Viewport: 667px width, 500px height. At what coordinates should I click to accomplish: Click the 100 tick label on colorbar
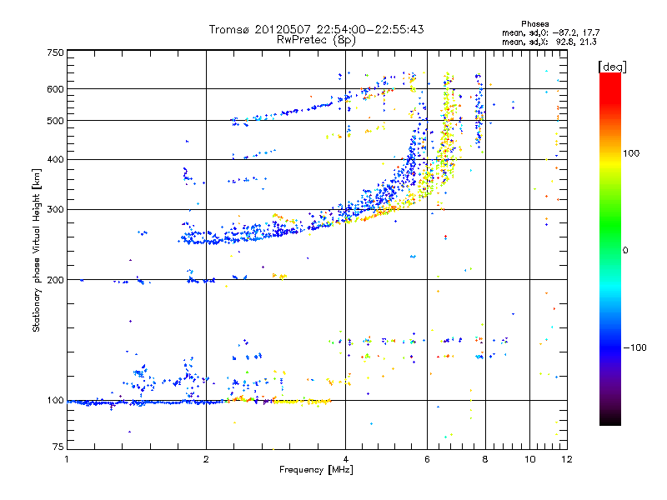[631, 153]
